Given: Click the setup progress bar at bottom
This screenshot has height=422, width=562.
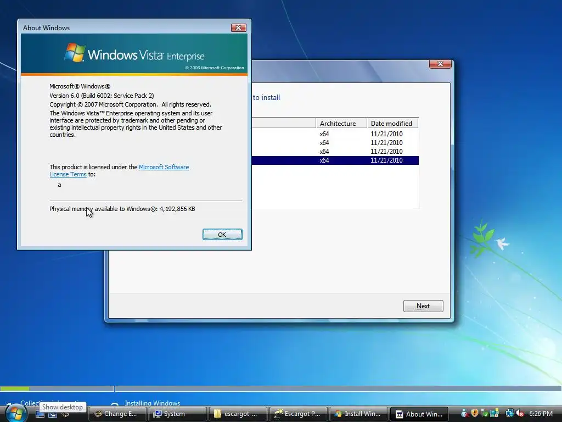Looking at the screenshot, I should 281,388.
